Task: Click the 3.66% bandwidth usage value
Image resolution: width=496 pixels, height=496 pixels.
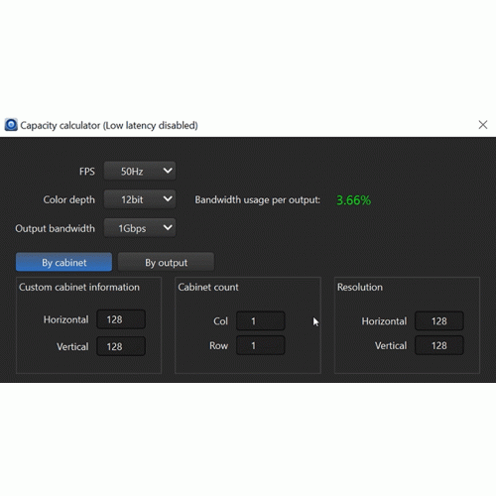Action: coord(353,200)
